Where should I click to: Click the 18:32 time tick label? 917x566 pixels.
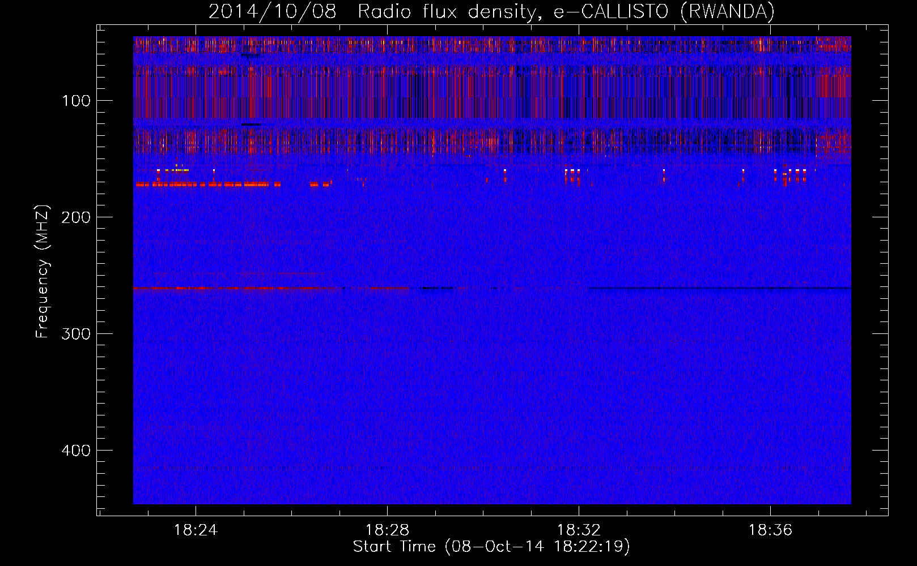(579, 530)
